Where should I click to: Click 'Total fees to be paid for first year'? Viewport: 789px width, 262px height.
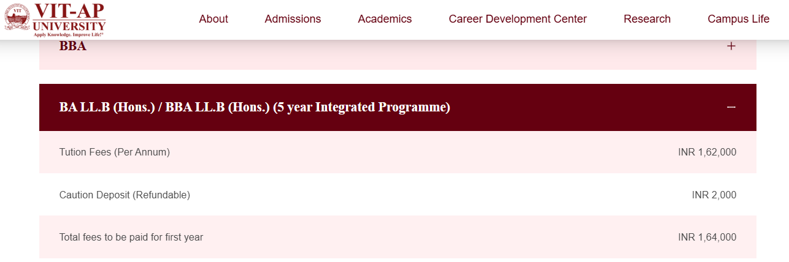point(131,237)
